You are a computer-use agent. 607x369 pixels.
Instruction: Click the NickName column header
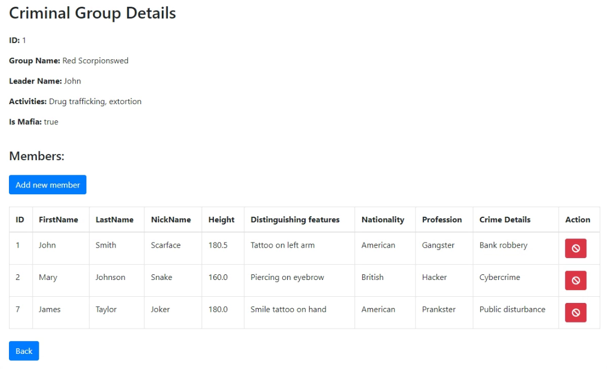(x=171, y=219)
